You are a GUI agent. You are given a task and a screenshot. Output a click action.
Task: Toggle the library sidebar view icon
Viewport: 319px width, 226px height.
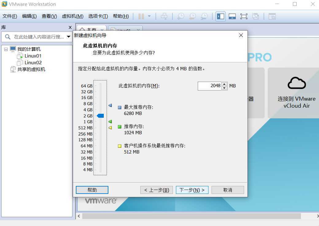point(220,16)
